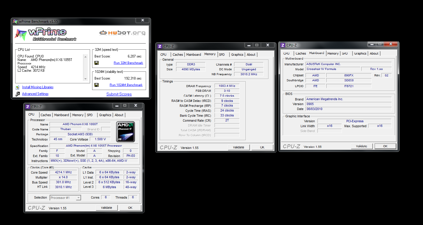
Task: Click CPU-Z icon in Mainboard window title bar
Action: (x=282, y=45)
